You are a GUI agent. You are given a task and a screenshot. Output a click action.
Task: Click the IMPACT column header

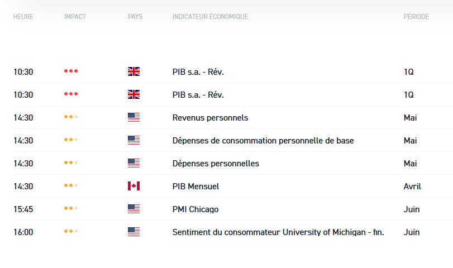pyautogui.click(x=75, y=17)
